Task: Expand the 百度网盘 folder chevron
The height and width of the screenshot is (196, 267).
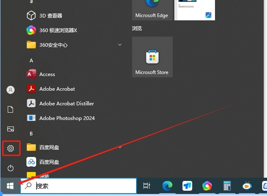Action: point(120,147)
